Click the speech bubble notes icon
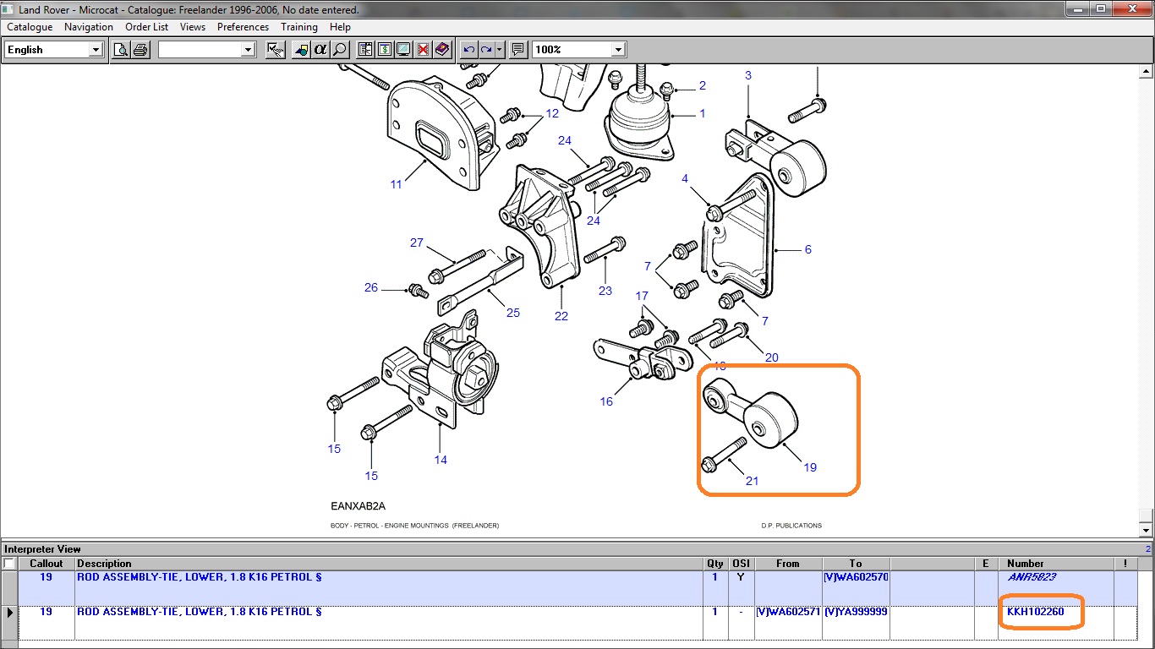This screenshot has width=1155, height=649. pos(518,50)
